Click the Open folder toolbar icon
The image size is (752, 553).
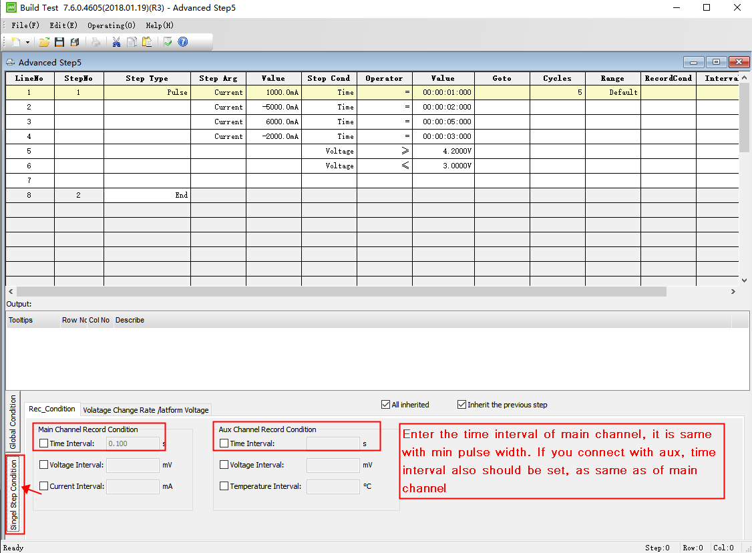44,42
